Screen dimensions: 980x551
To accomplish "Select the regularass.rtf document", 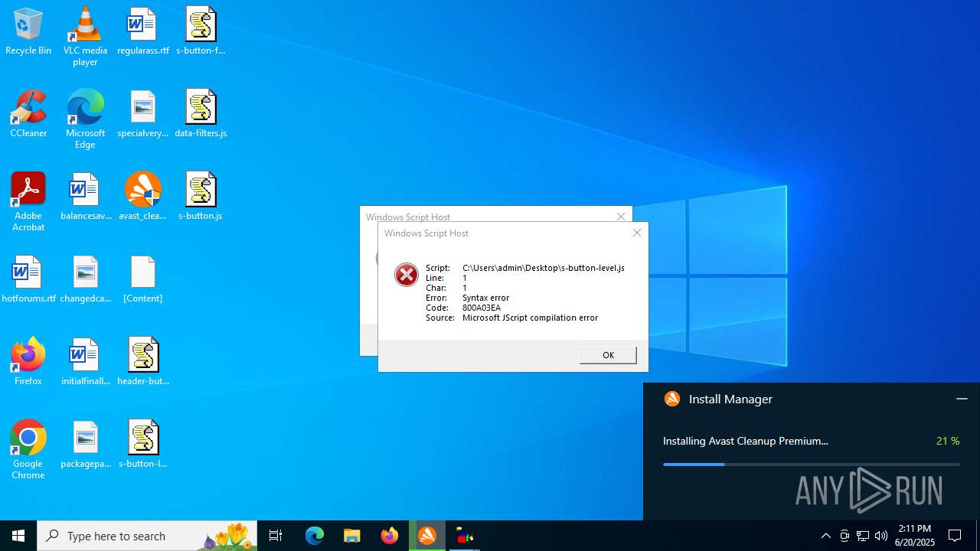I will (x=143, y=32).
